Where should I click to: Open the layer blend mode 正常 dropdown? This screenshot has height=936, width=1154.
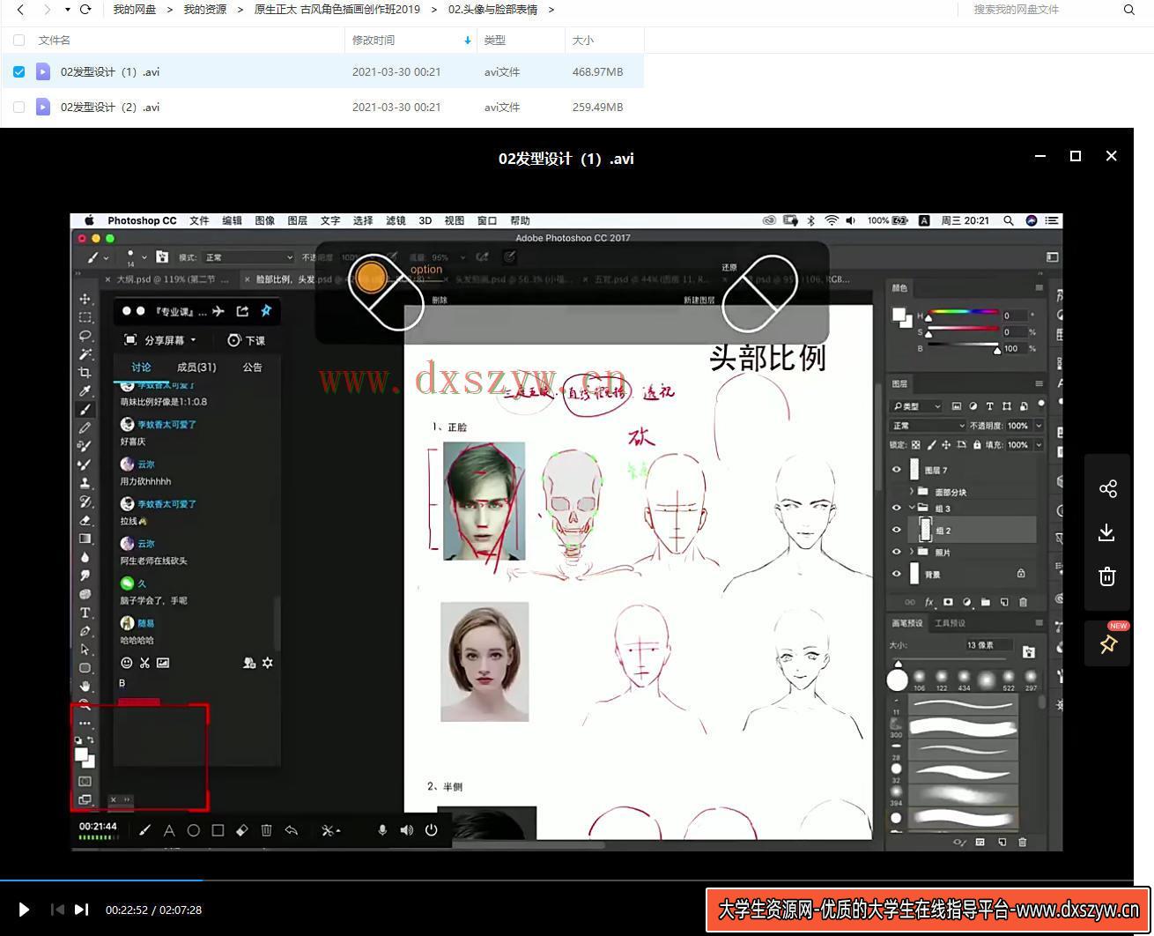pos(928,426)
